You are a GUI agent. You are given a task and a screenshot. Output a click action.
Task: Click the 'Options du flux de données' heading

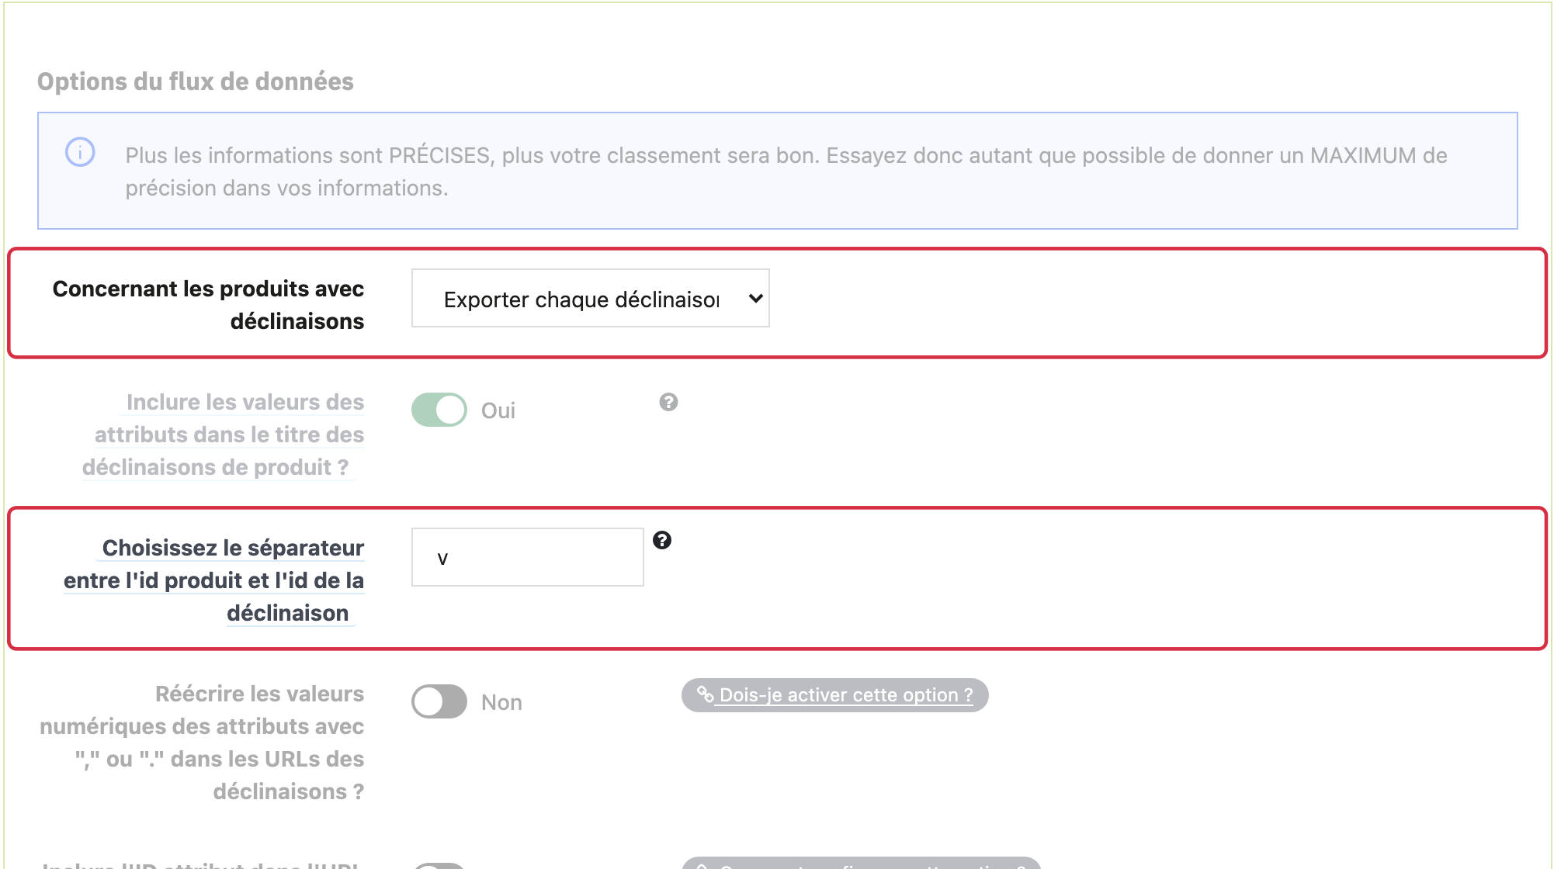pyautogui.click(x=196, y=81)
